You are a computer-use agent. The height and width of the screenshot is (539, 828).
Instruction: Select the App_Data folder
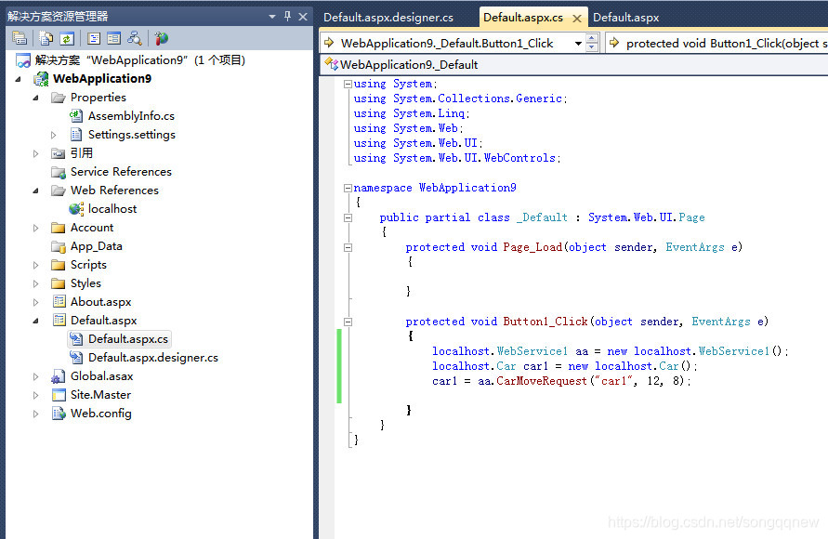(x=96, y=246)
